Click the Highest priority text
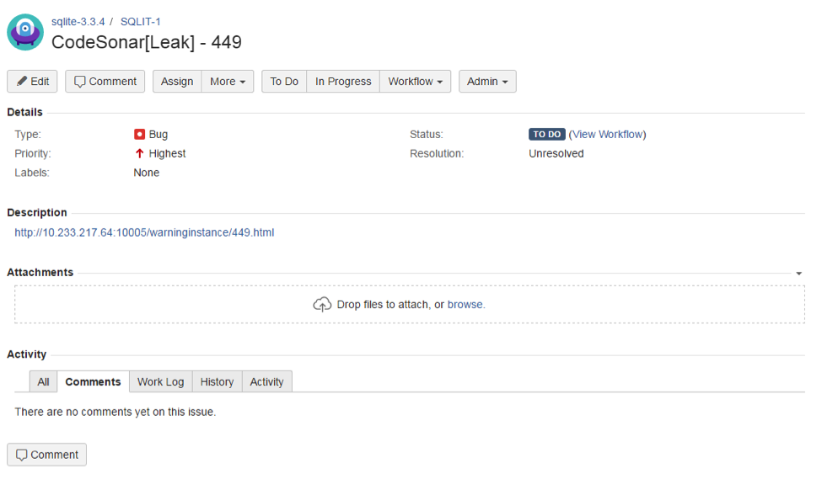This screenshot has width=822, height=490. 167,154
